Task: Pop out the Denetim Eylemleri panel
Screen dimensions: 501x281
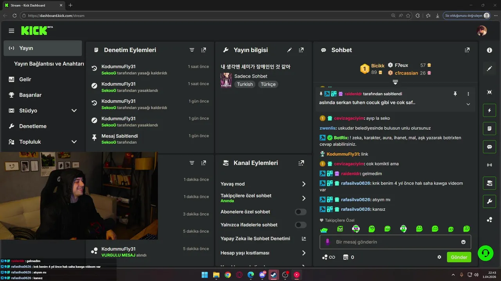Action: click(204, 50)
